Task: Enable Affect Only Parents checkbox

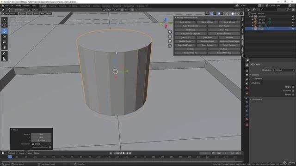Action: pyautogui.click(x=293, y=95)
